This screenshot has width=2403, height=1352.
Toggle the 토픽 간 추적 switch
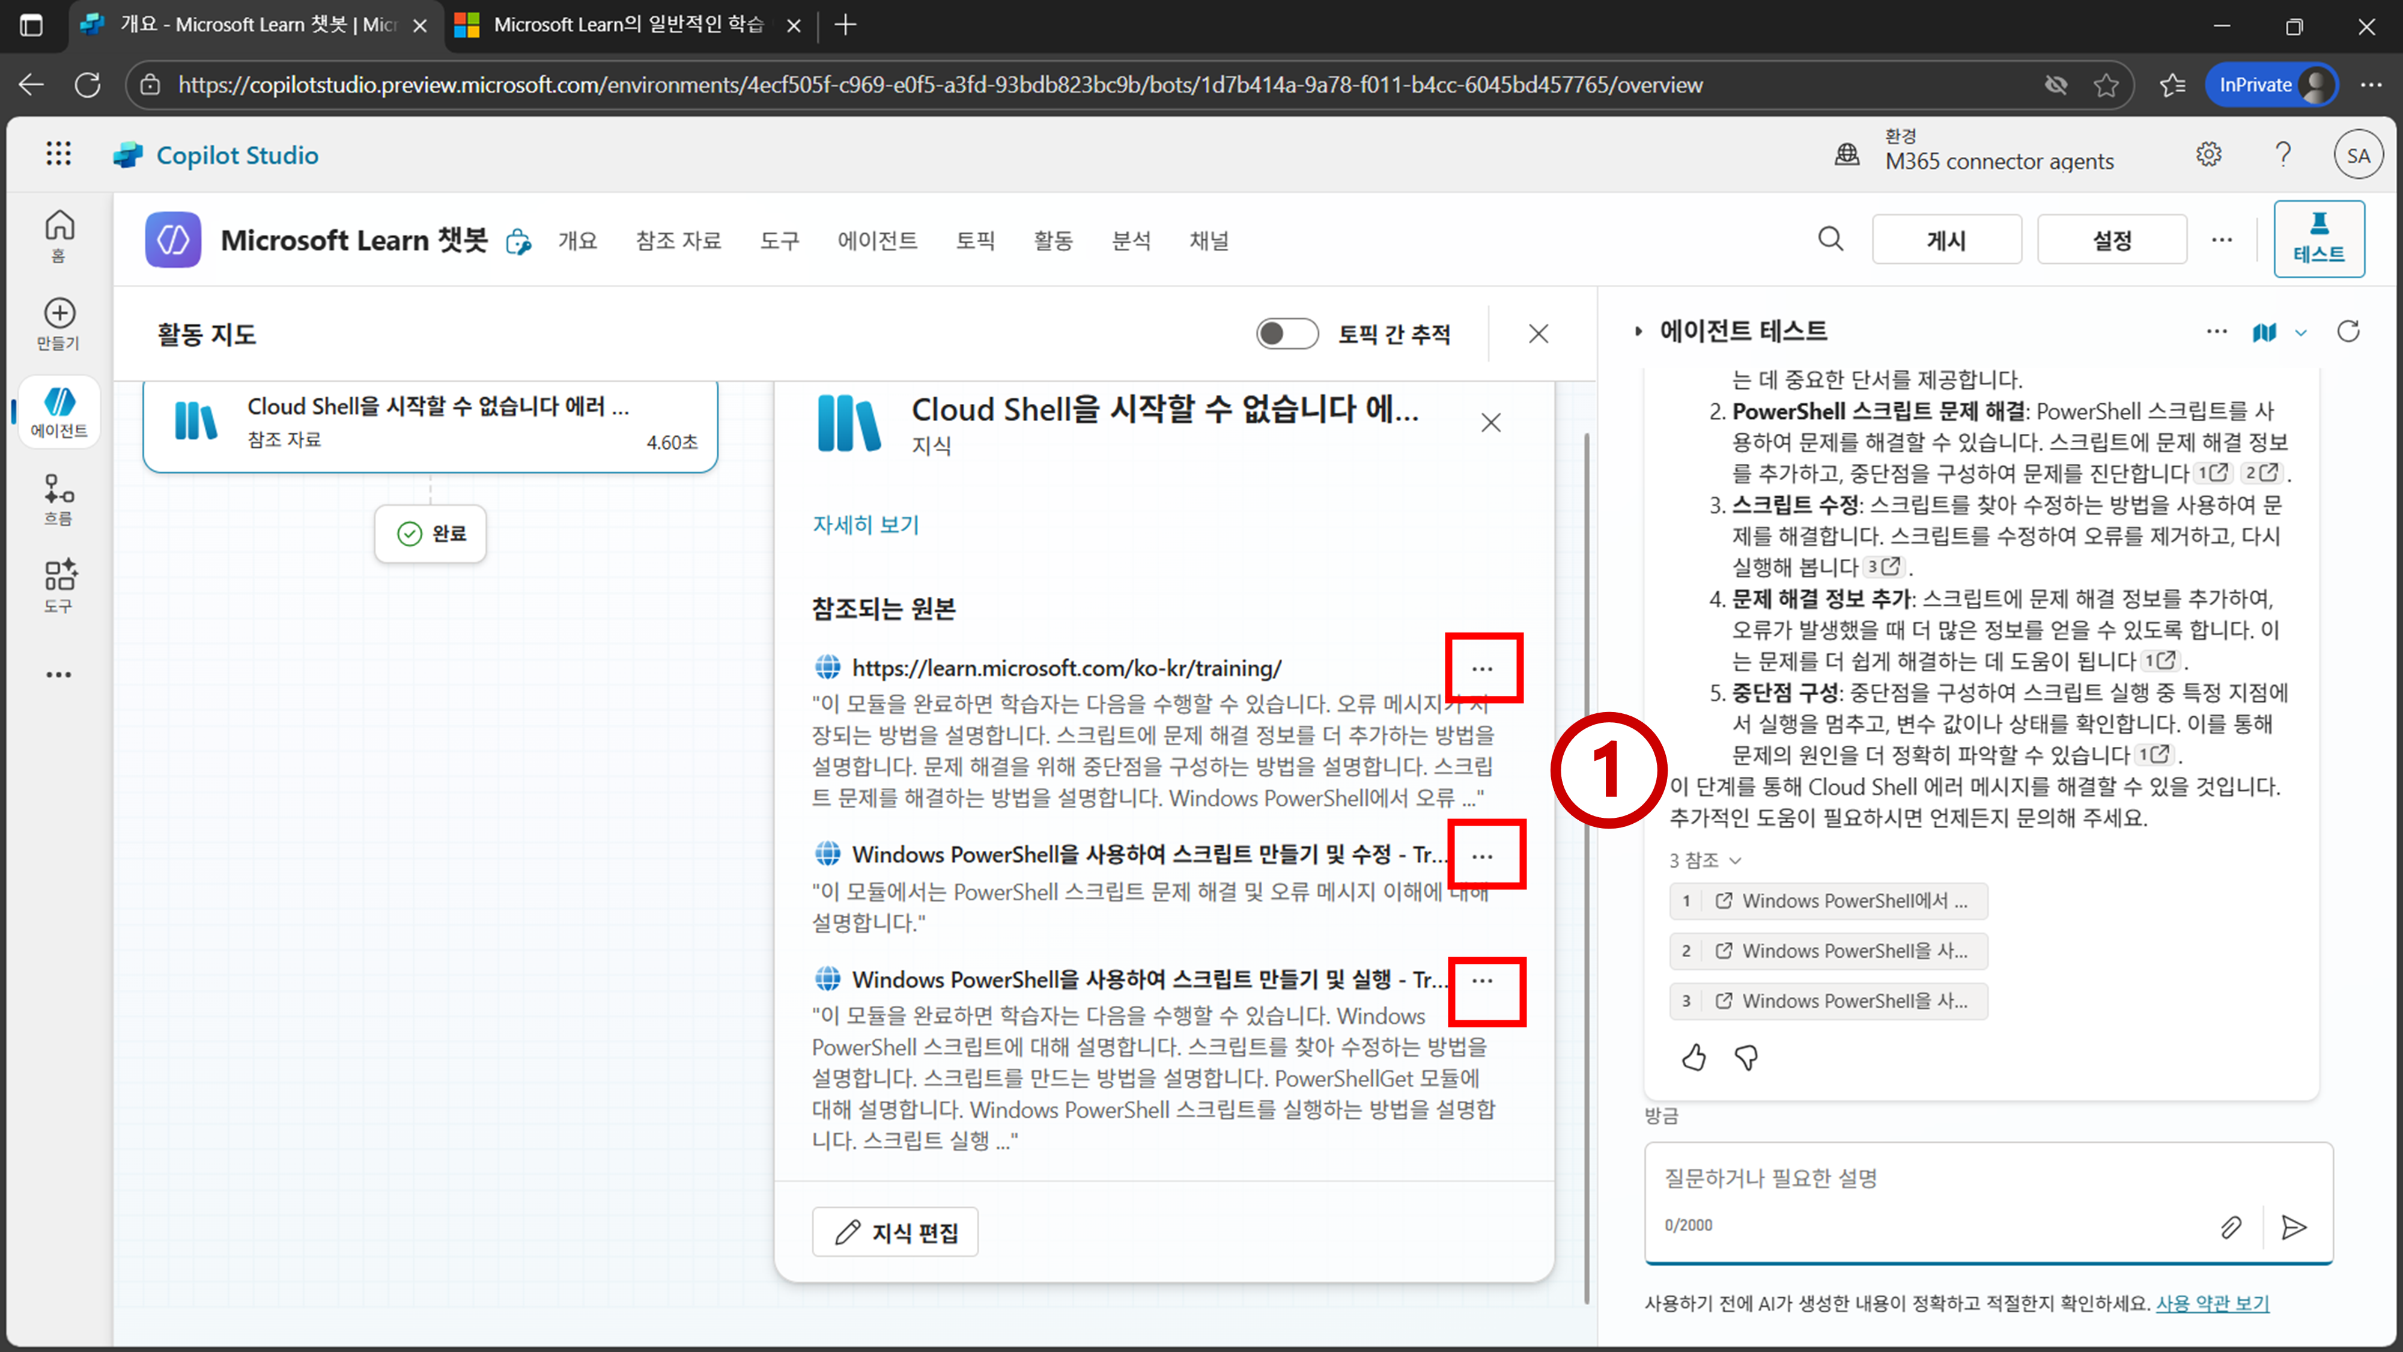point(1286,334)
